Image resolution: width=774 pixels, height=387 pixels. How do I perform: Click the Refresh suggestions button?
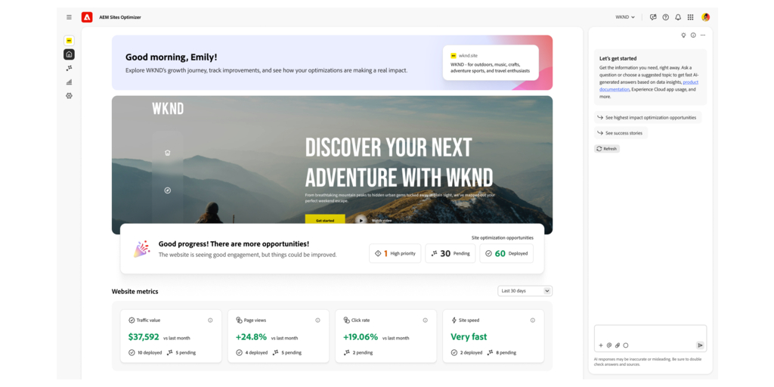point(607,149)
